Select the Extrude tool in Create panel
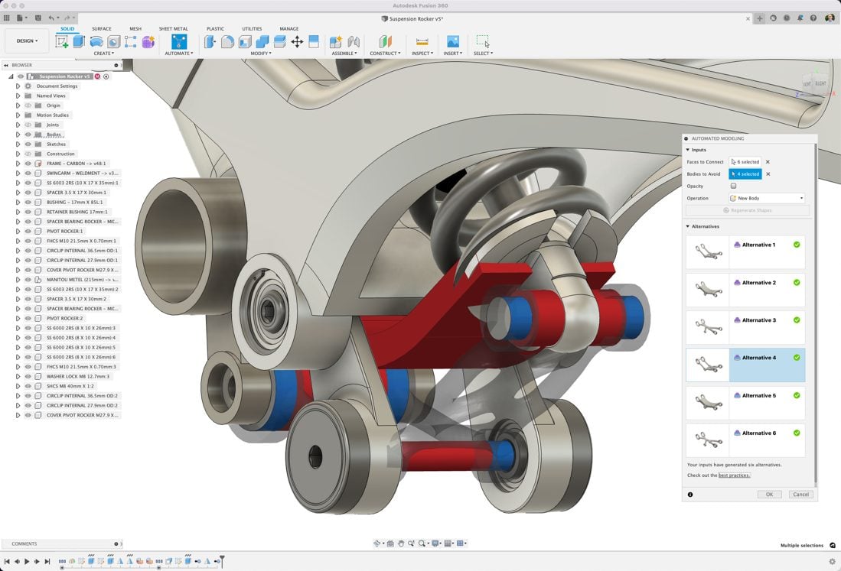Image resolution: width=841 pixels, height=571 pixels. point(77,42)
